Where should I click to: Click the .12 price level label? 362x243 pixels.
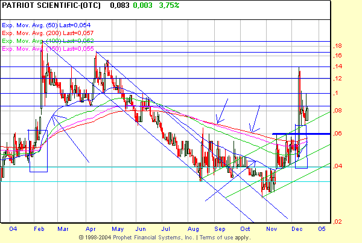[338, 79]
